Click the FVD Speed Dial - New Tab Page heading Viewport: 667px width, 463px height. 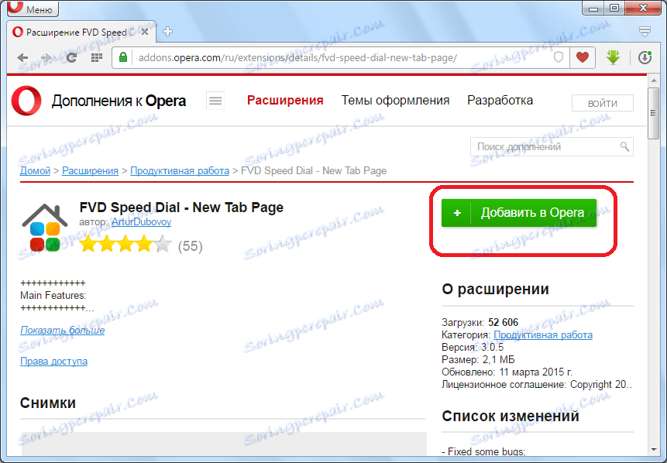(x=181, y=207)
